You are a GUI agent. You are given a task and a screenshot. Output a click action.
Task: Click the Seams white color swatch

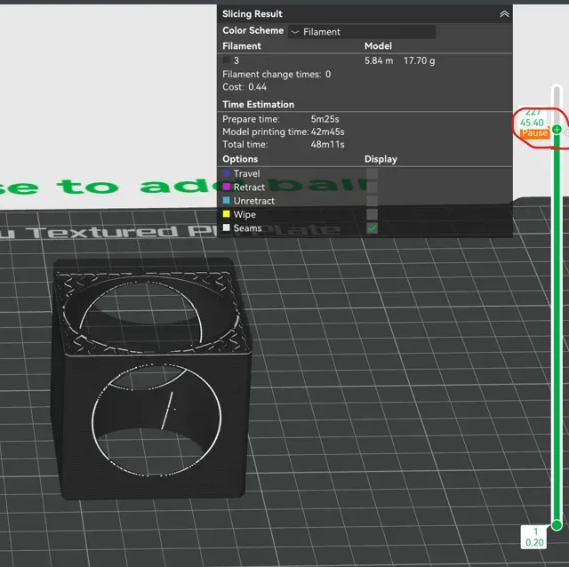click(226, 228)
